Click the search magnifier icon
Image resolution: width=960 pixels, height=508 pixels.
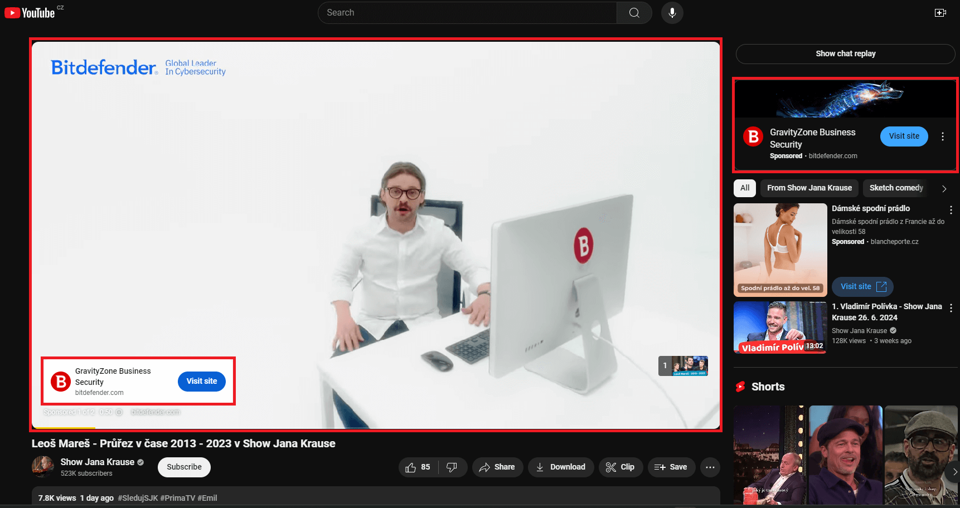634,12
